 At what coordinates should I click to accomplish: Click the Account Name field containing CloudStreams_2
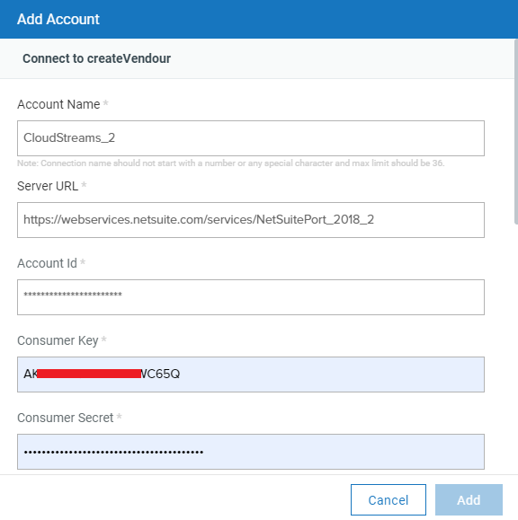coord(251,138)
